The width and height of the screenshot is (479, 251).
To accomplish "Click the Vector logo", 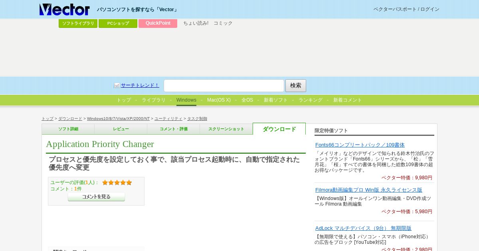I will click(x=65, y=10).
